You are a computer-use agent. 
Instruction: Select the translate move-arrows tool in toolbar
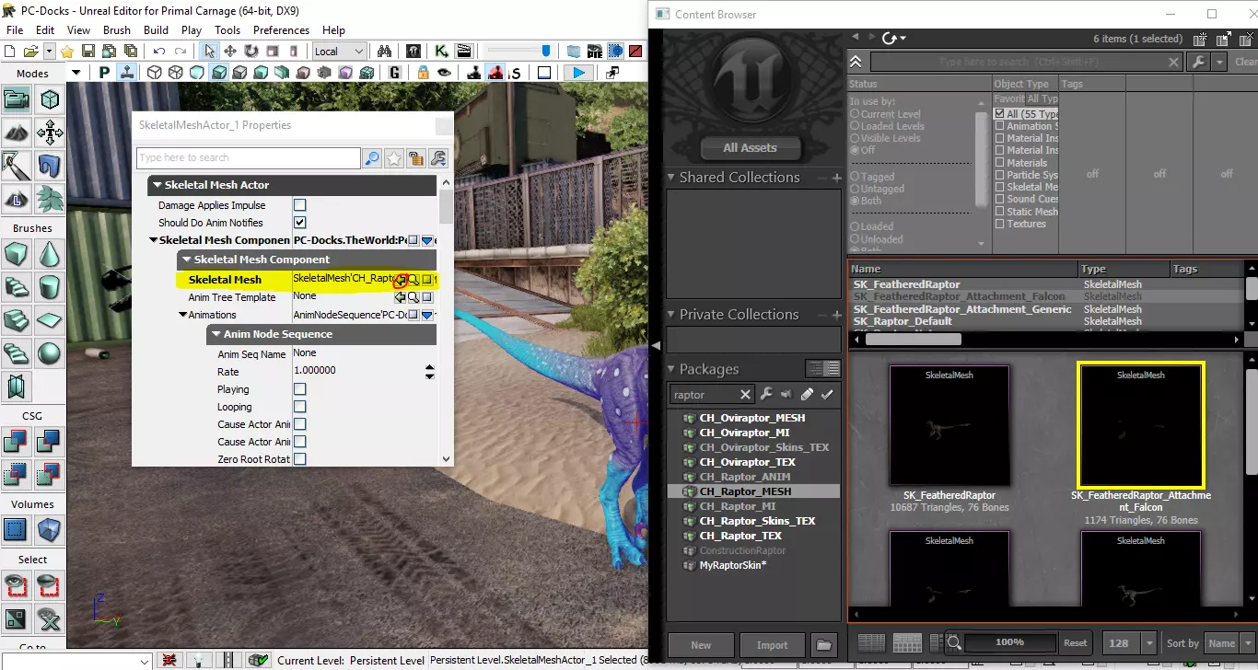[229, 52]
